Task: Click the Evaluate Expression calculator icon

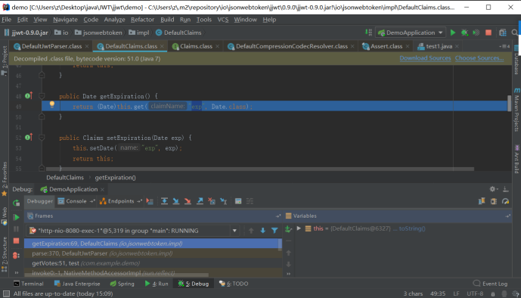Action: [238, 201]
